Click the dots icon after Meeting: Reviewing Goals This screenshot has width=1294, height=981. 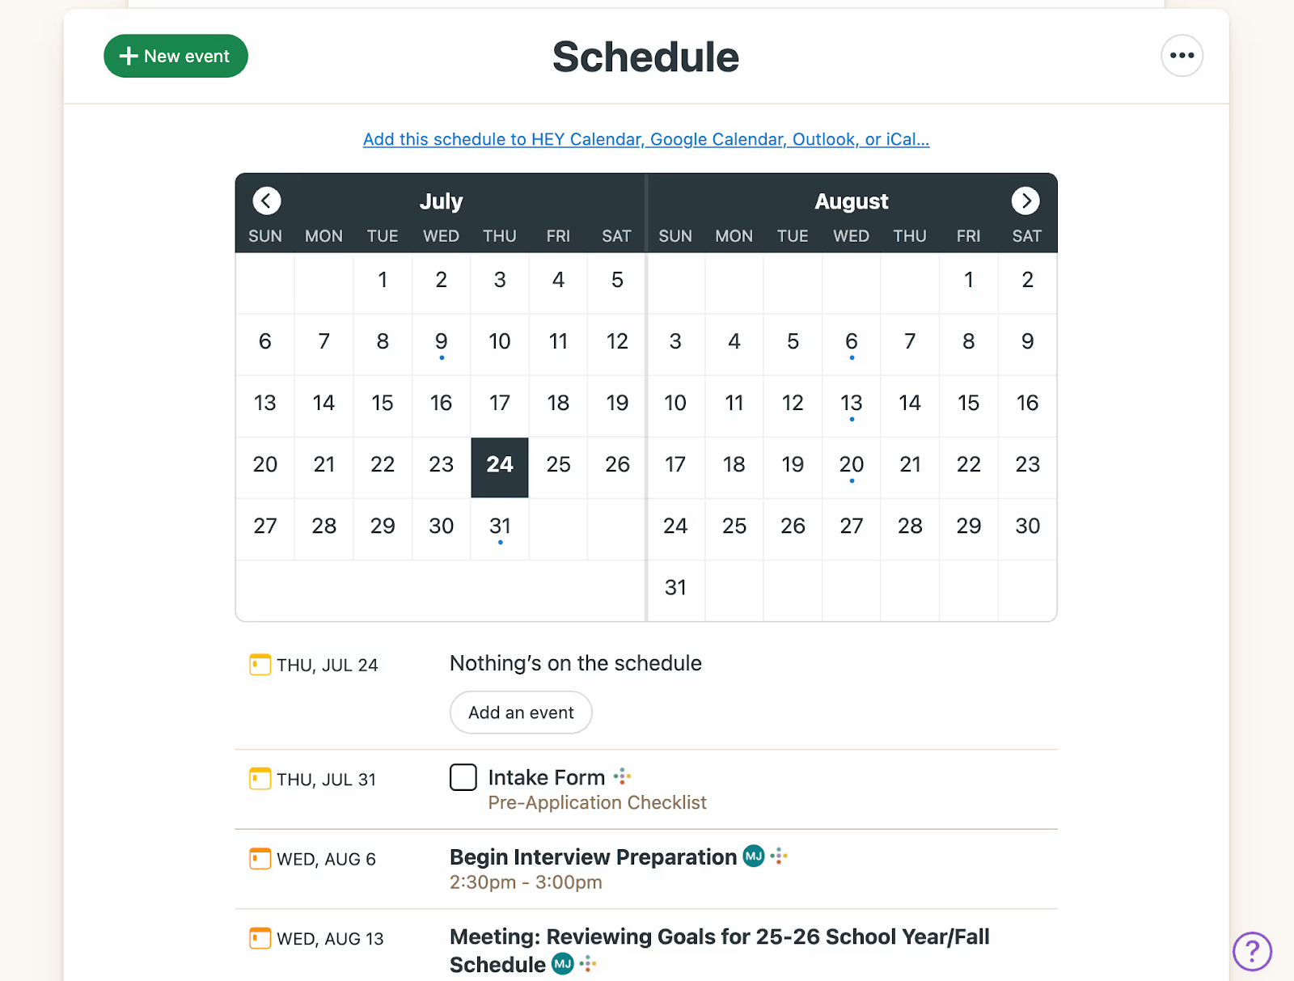coord(589,964)
